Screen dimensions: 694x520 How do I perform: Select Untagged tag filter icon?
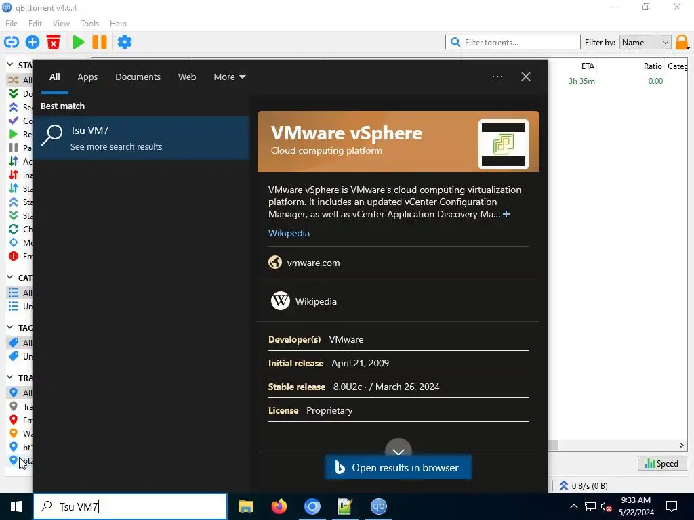(14, 356)
